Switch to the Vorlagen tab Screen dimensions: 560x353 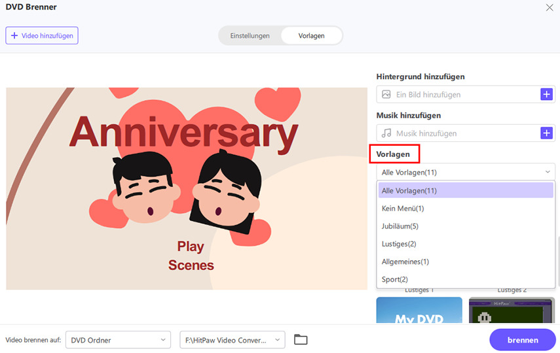tap(311, 36)
